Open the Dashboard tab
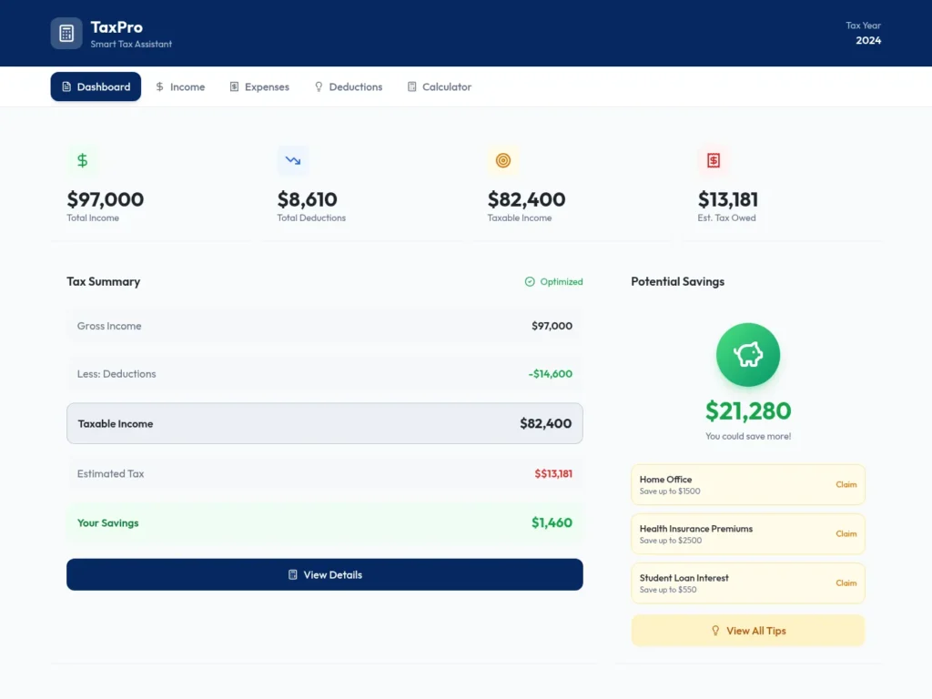The width and height of the screenshot is (932, 699). 96,86
